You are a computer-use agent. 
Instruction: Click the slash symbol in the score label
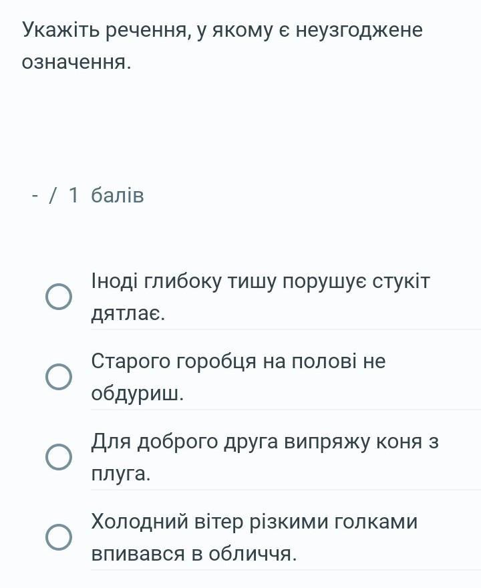pyautogui.click(x=53, y=196)
